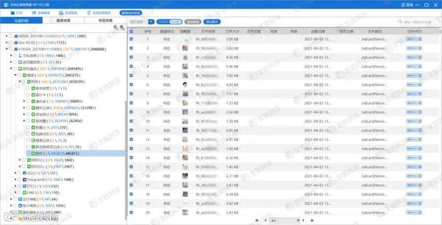The image size is (442, 225).
Task: Open the 菜单 menu in title bar
Action: pos(407,5)
